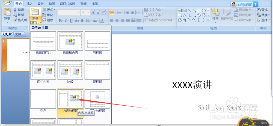Image resolution: width=273 pixels, height=126 pixels.
Task: Switch to the Outline (大纲) pane tab
Action: click(x=18, y=34)
